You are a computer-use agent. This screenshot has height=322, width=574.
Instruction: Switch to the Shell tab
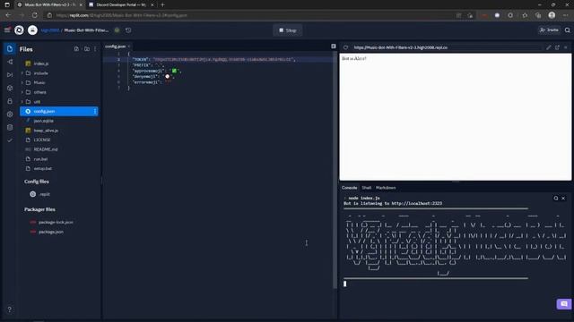click(367, 188)
